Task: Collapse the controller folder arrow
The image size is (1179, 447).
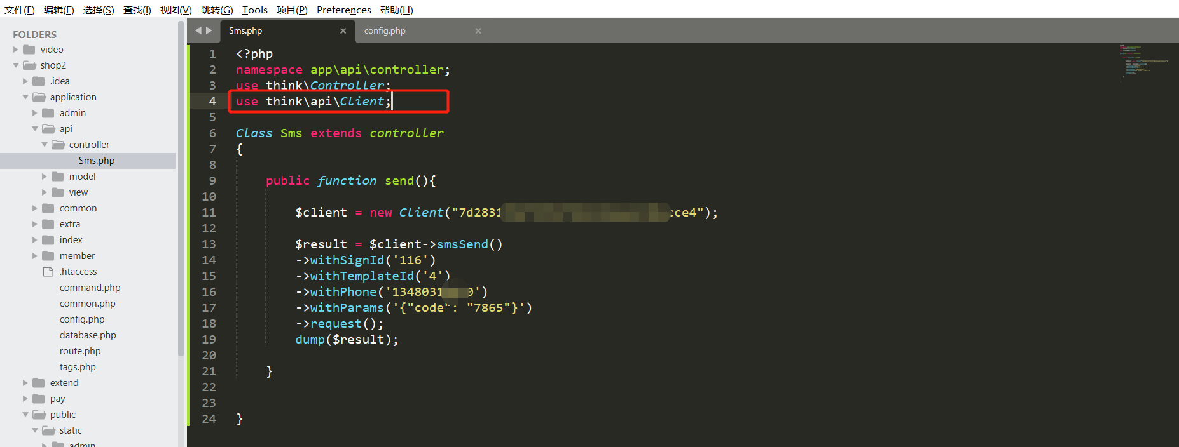Action: click(45, 145)
